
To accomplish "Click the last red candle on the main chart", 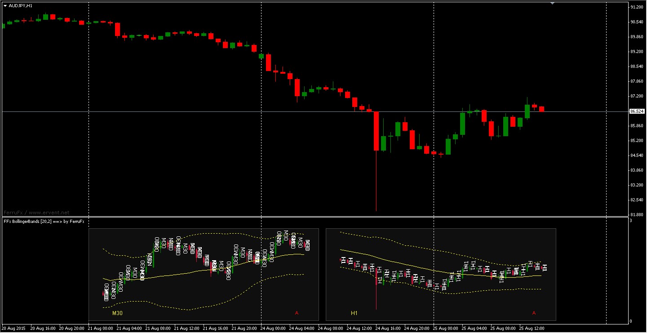I will (541, 109).
